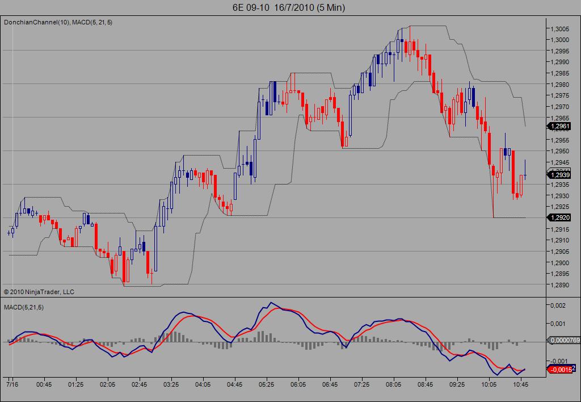Click the 1,3005 price axis label

click(x=559, y=29)
